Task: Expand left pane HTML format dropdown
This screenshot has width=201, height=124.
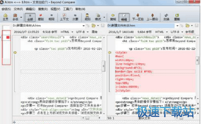Action: [x=72, y=32]
